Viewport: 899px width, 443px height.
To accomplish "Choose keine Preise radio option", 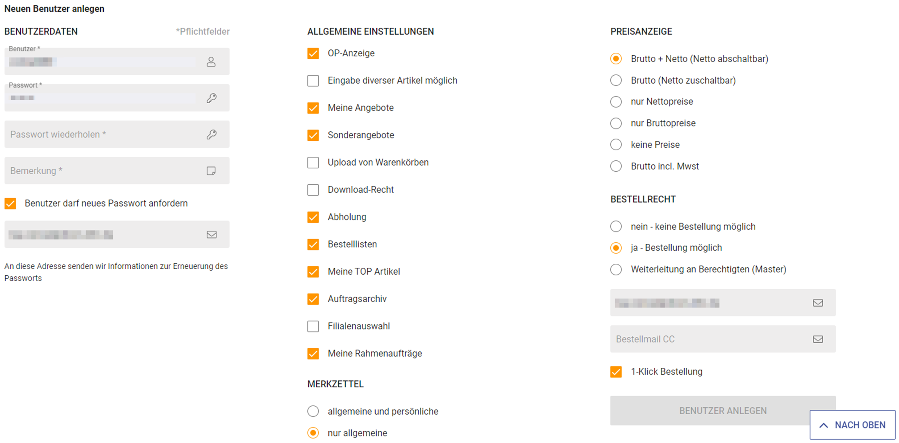I will 616,145.
